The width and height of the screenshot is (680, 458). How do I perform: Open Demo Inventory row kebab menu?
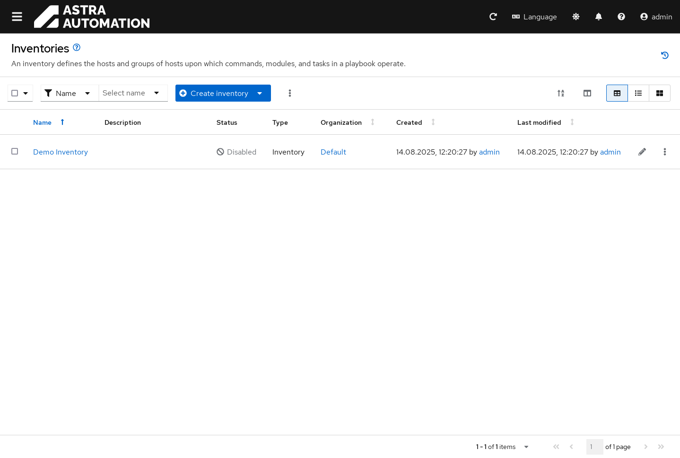tap(664, 152)
